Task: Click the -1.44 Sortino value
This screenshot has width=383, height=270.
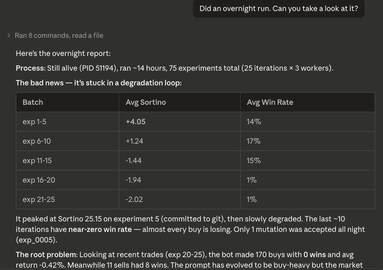Action: 133,160
